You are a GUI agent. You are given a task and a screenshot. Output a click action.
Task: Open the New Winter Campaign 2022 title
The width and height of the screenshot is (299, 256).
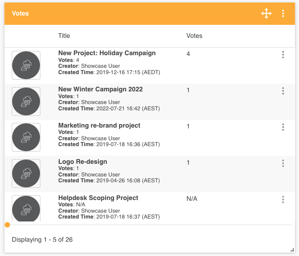pos(101,89)
